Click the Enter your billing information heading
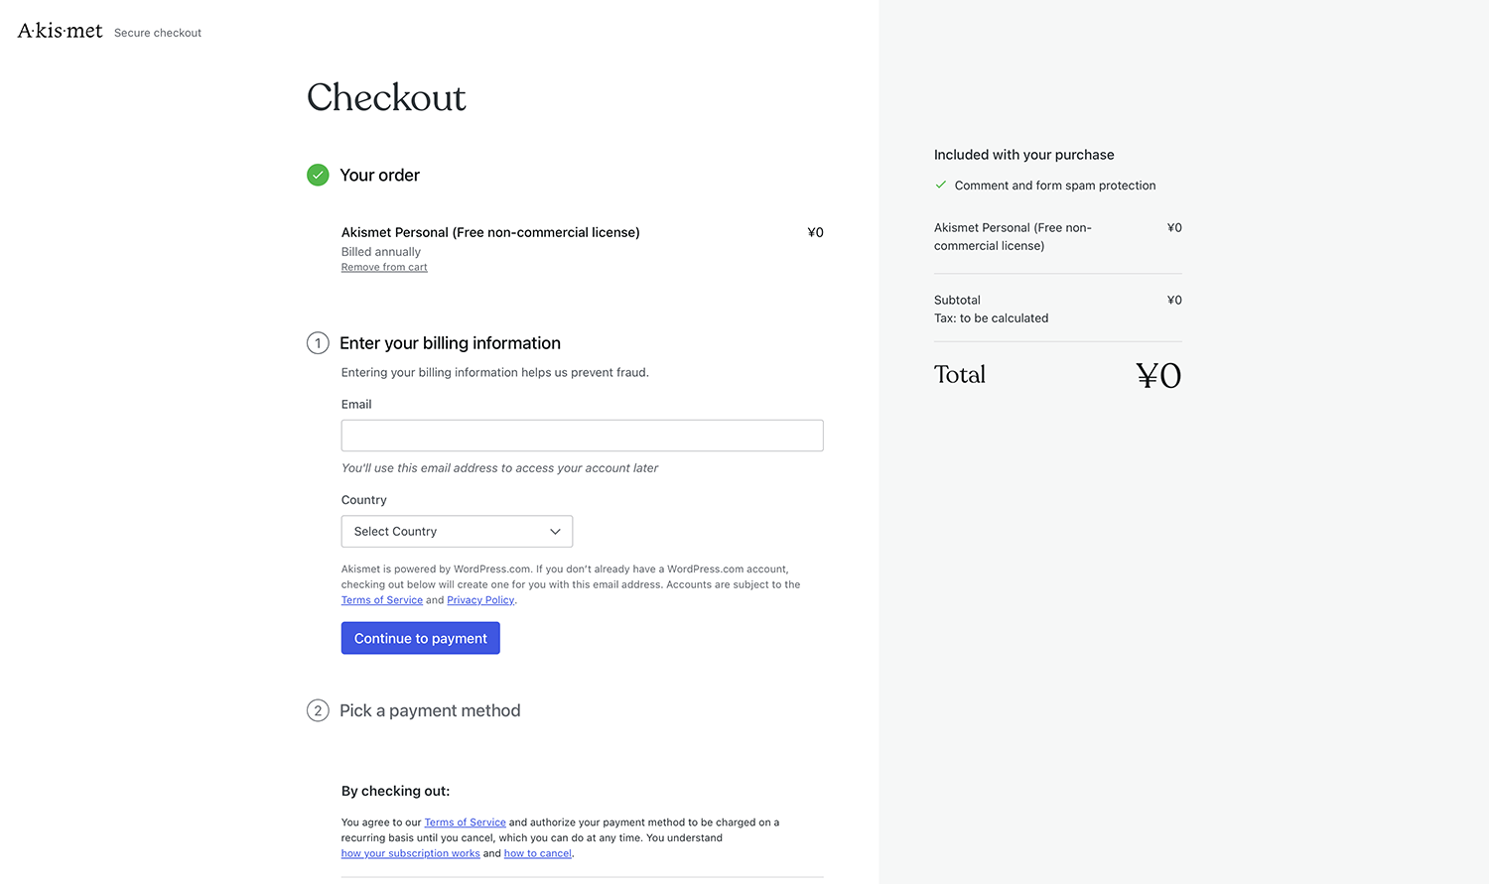This screenshot has height=884, width=1489. coord(450,343)
